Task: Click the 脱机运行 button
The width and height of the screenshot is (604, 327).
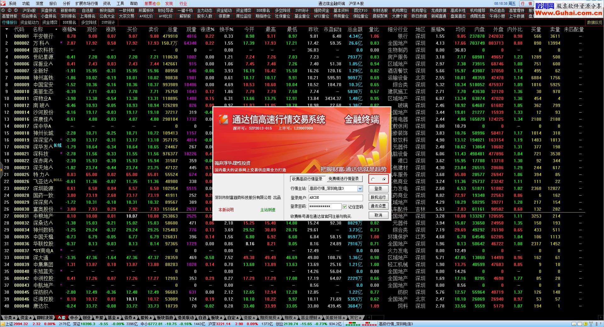Action: click(x=378, y=197)
